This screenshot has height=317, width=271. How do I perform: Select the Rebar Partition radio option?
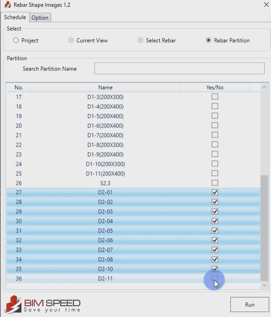point(208,40)
